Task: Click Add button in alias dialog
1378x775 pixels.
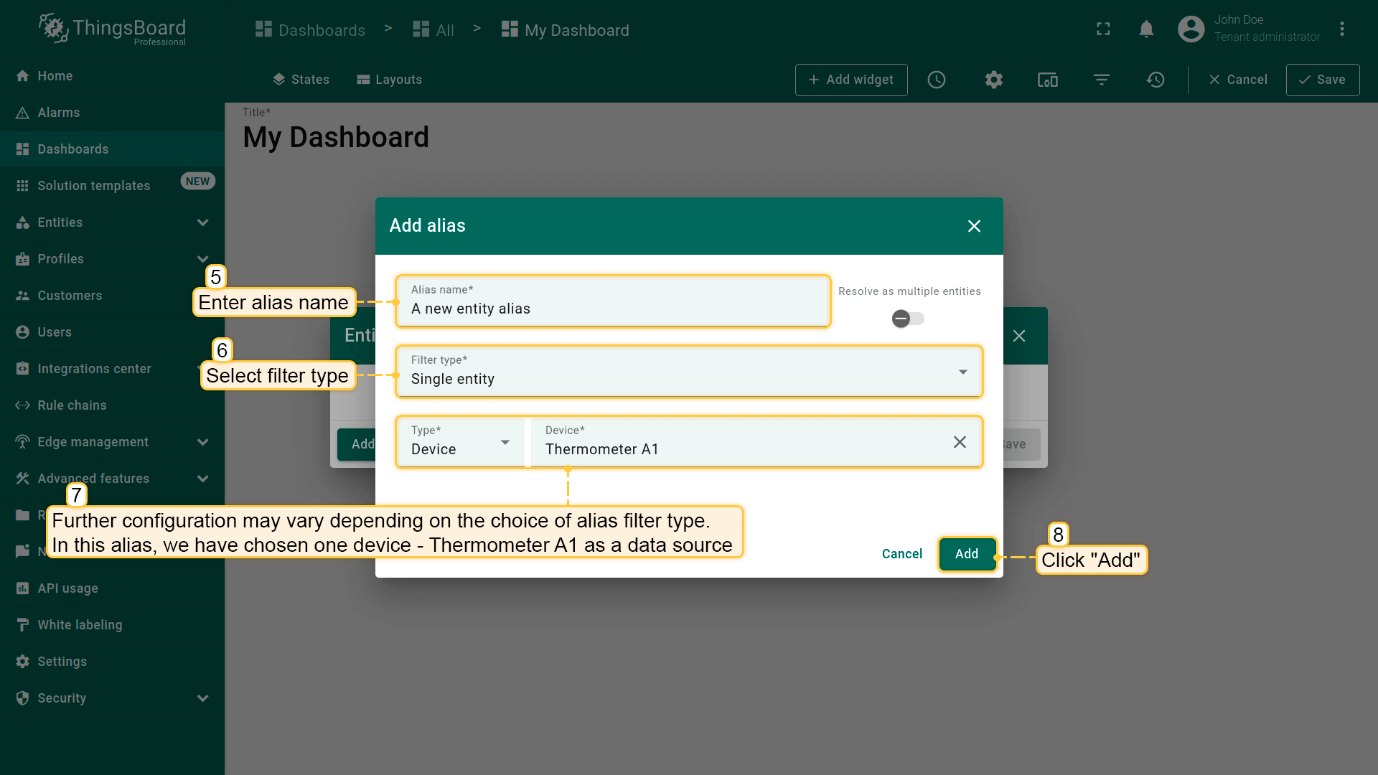Action: pyautogui.click(x=967, y=554)
